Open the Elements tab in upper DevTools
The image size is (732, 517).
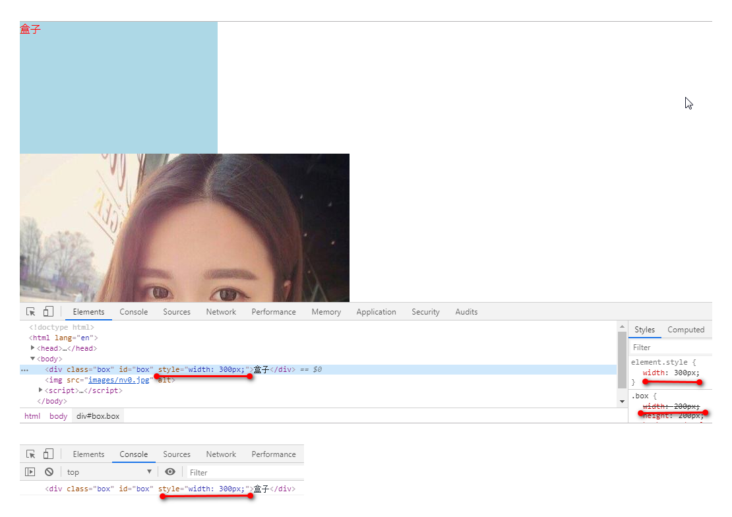pos(89,312)
